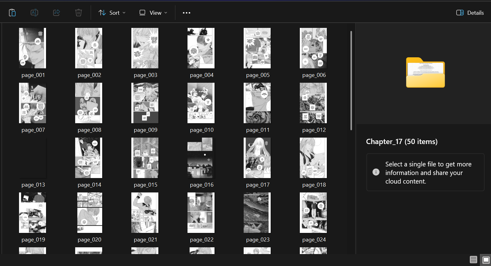Screen dimensions: 491x266
Task: Switch to large thumbnails view layout
Action: pos(486,260)
